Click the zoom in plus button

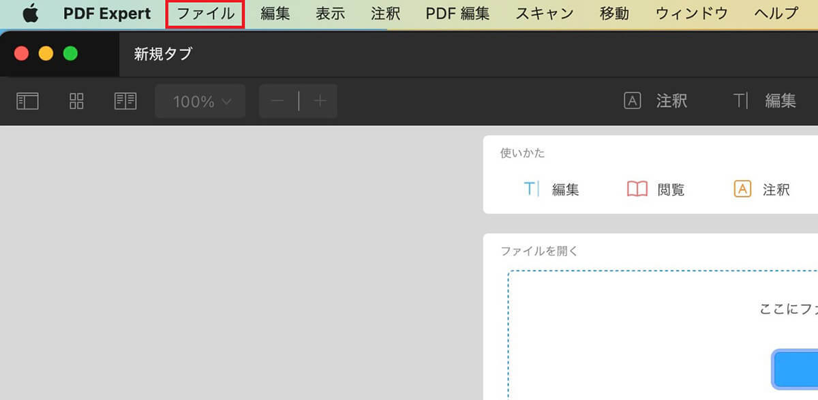pos(319,102)
